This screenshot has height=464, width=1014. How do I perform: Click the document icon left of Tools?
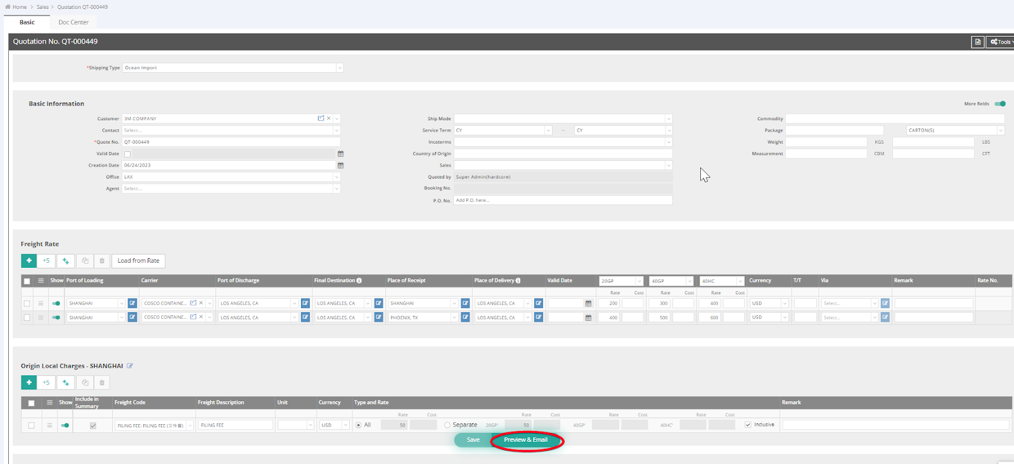978,42
